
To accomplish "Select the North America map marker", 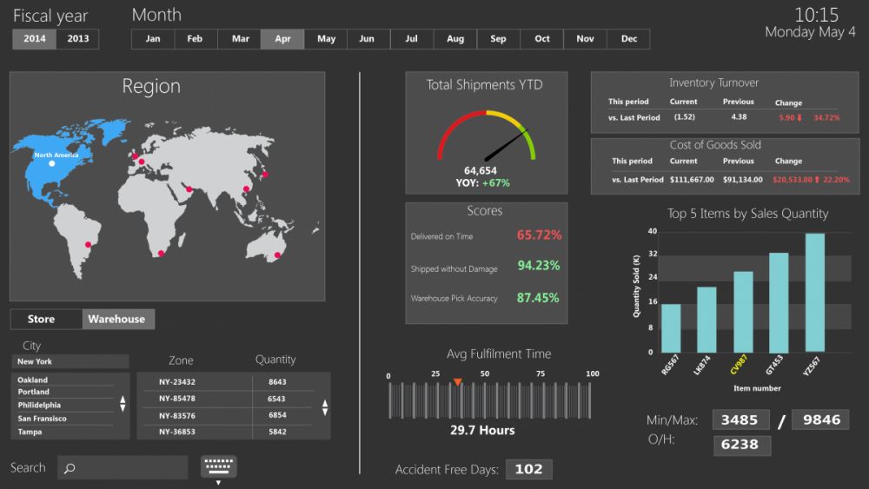I will click(x=51, y=163).
